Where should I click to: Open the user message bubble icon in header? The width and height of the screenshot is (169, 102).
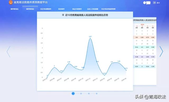click(x=148, y=3)
